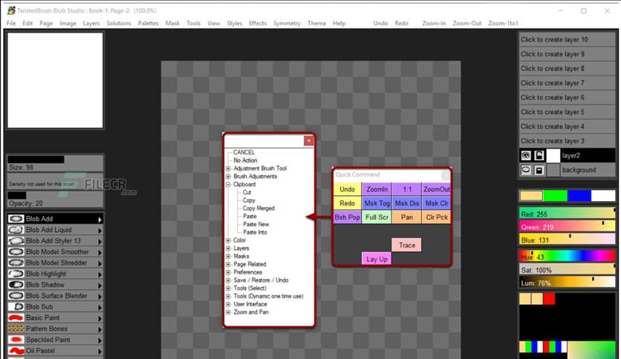Select the Blob Highlight brush icon
The height and width of the screenshot is (359, 621).
pos(16,274)
